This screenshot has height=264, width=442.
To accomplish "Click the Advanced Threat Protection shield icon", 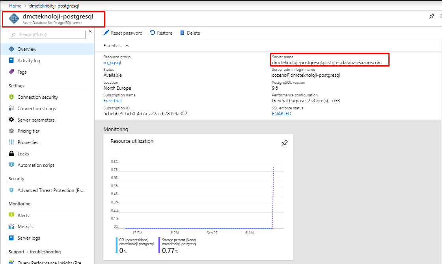I will (x=11, y=190).
